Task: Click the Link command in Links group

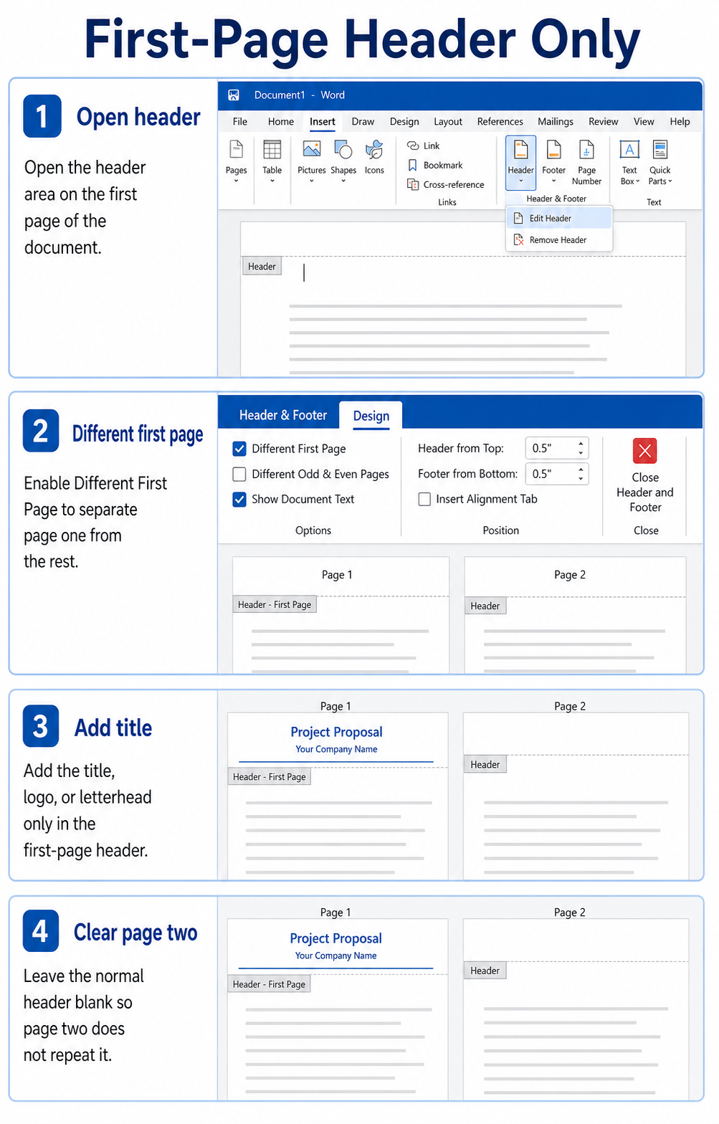Action: [x=423, y=146]
